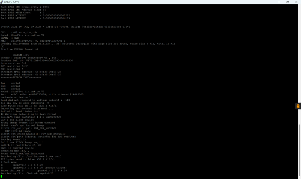Click the 'U-Boot menu' line
The height and width of the screenshot is (179, 301).
point(9,162)
